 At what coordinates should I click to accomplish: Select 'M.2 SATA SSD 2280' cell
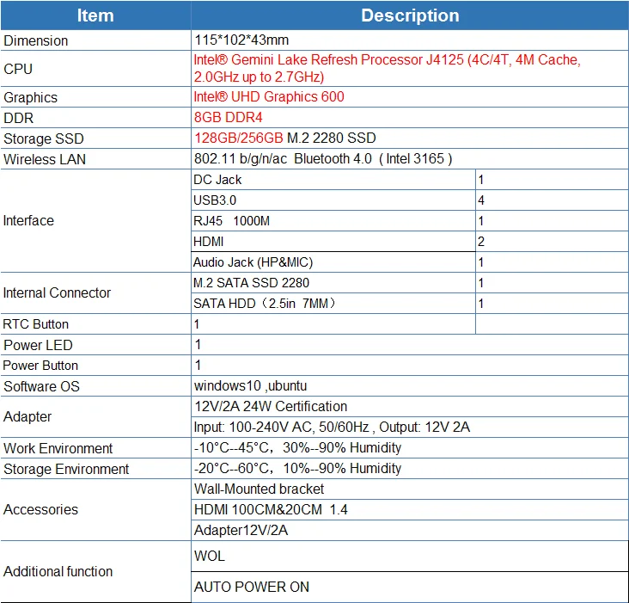(333, 283)
